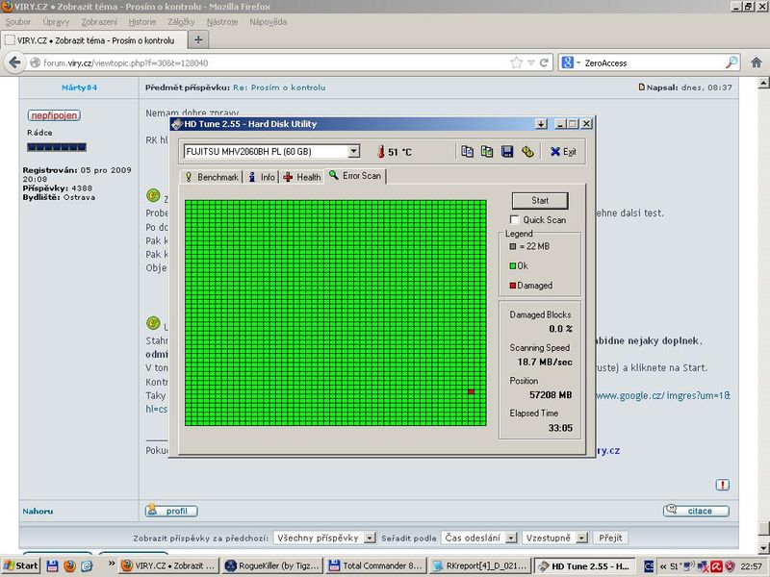Click the language indicator CS in tray
Screen dimensions: 770x577
tap(649, 566)
